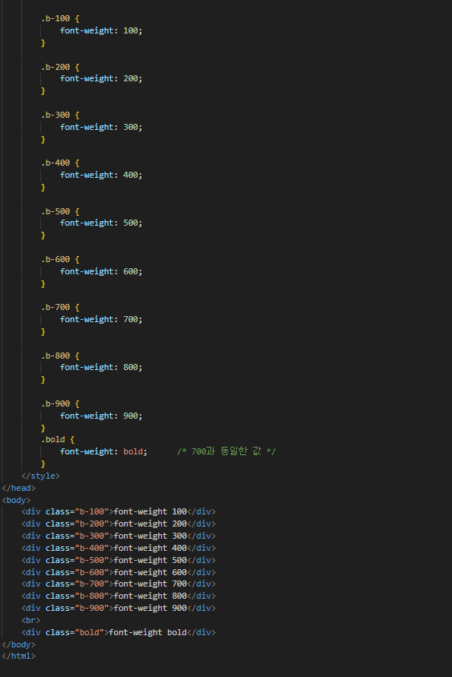The width and height of the screenshot is (452, 677).
Task: Click the .b-400 selector
Action: click(55, 163)
